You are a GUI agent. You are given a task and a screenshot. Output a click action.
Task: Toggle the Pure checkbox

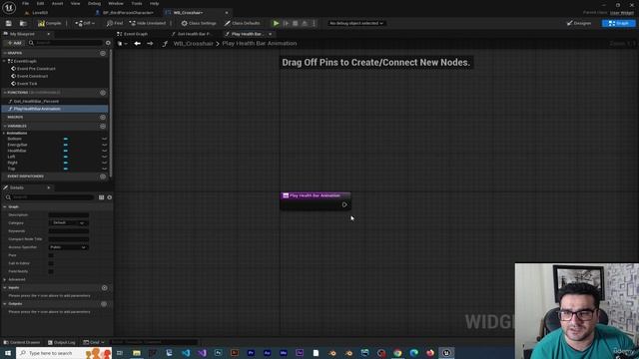click(51, 255)
